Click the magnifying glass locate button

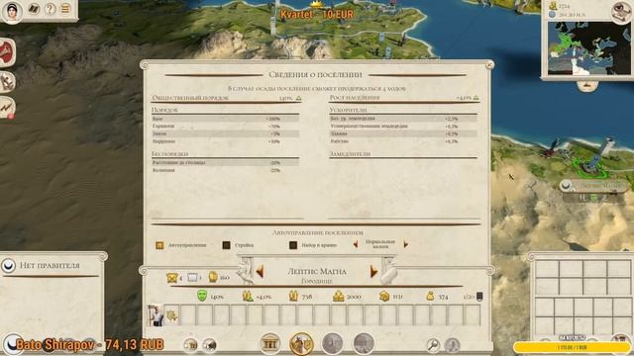click(x=433, y=345)
